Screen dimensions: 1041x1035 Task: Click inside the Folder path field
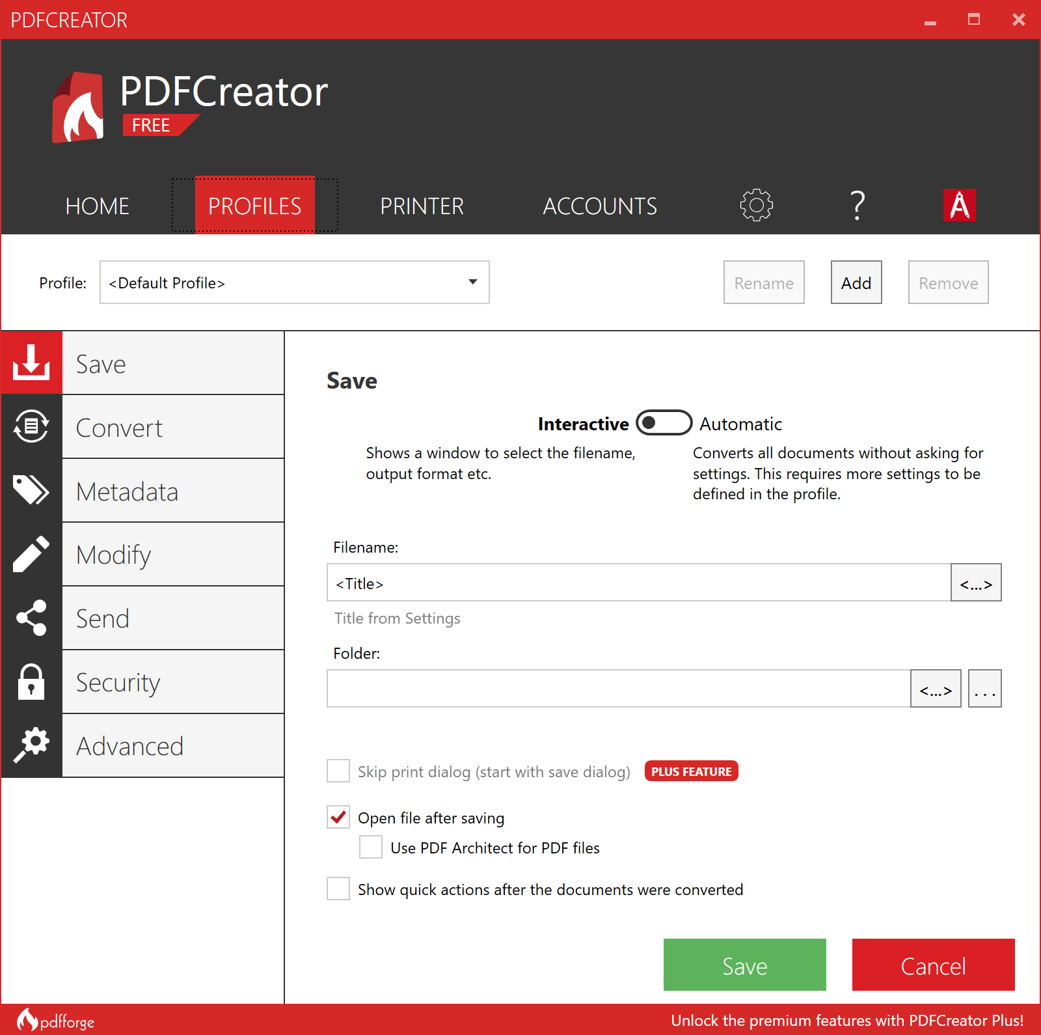(618, 689)
